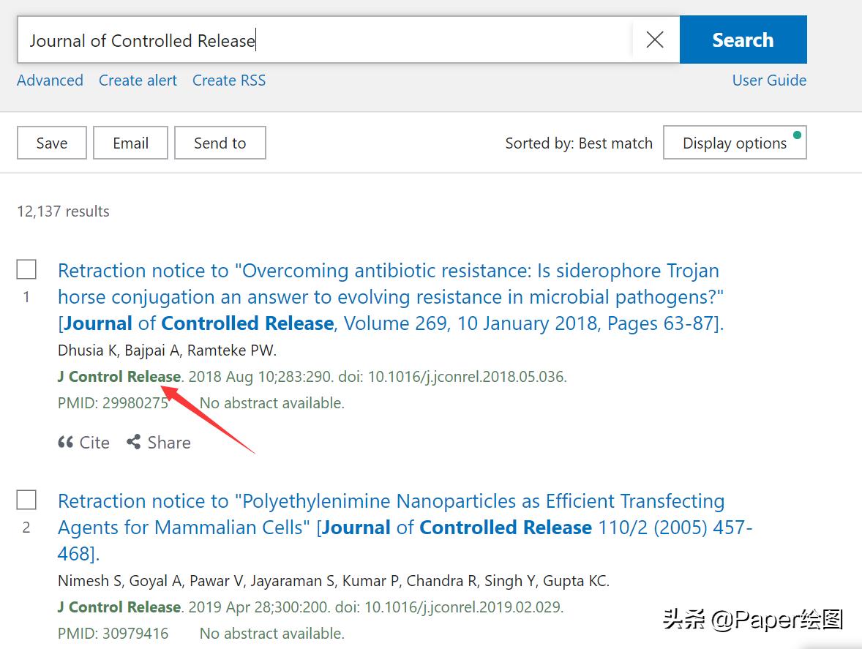Click the J Control Release citation of result 2
Image resolution: width=862 pixels, height=649 pixels.
(119, 607)
